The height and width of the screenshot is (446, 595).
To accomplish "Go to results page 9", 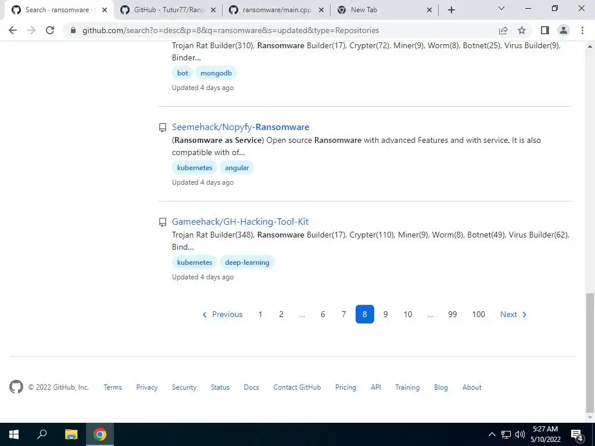I will click(386, 314).
